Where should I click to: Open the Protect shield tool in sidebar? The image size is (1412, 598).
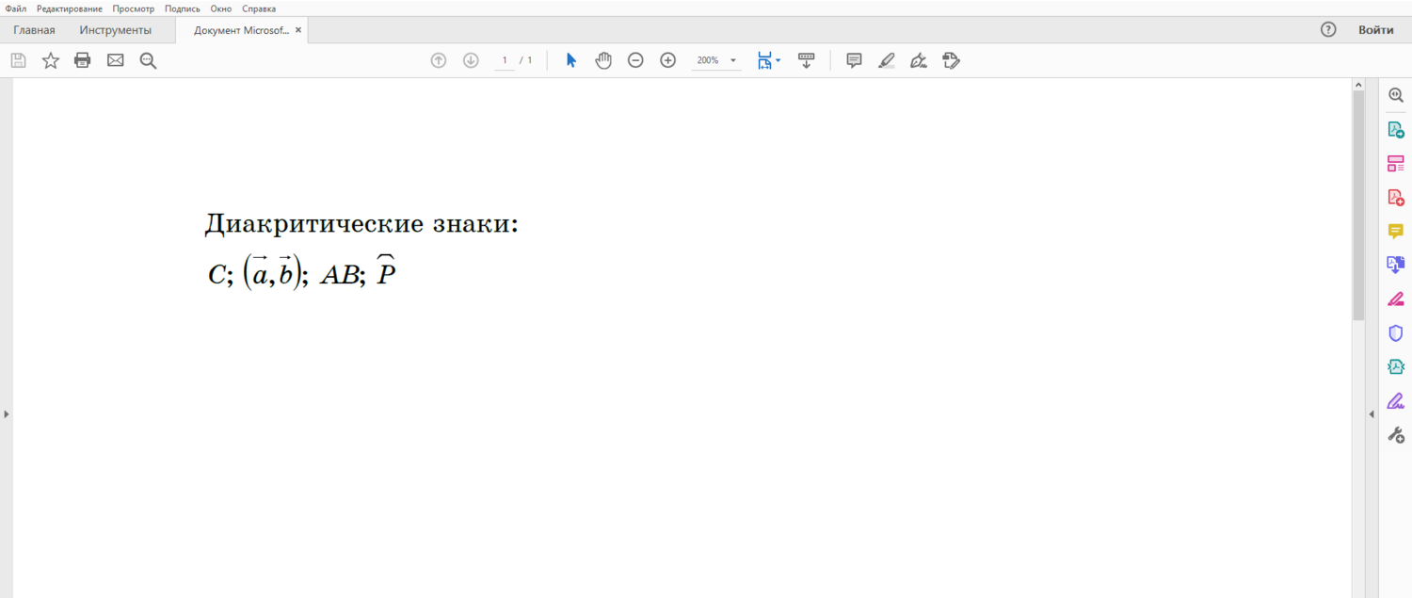(x=1396, y=332)
